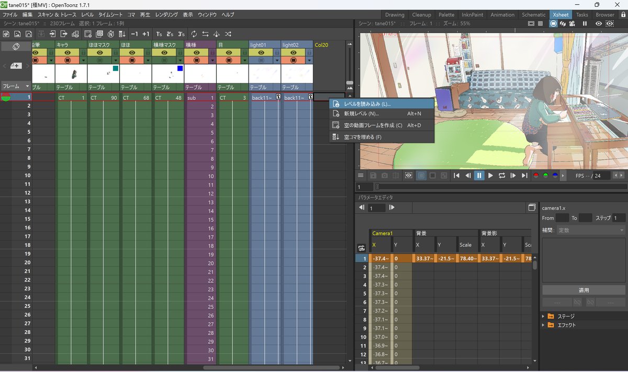Toggle the blue channel button
The width and height of the screenshot is (628, 372).
pos(555,176)
